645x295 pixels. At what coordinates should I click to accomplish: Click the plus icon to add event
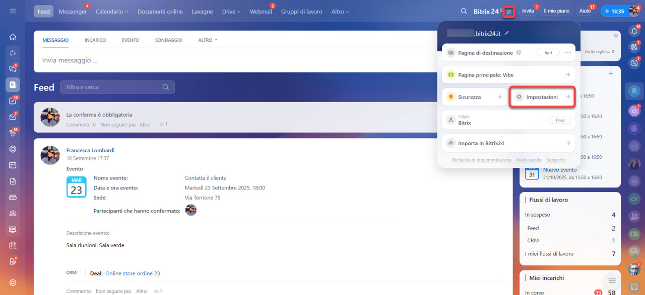(x=611, y=73)
